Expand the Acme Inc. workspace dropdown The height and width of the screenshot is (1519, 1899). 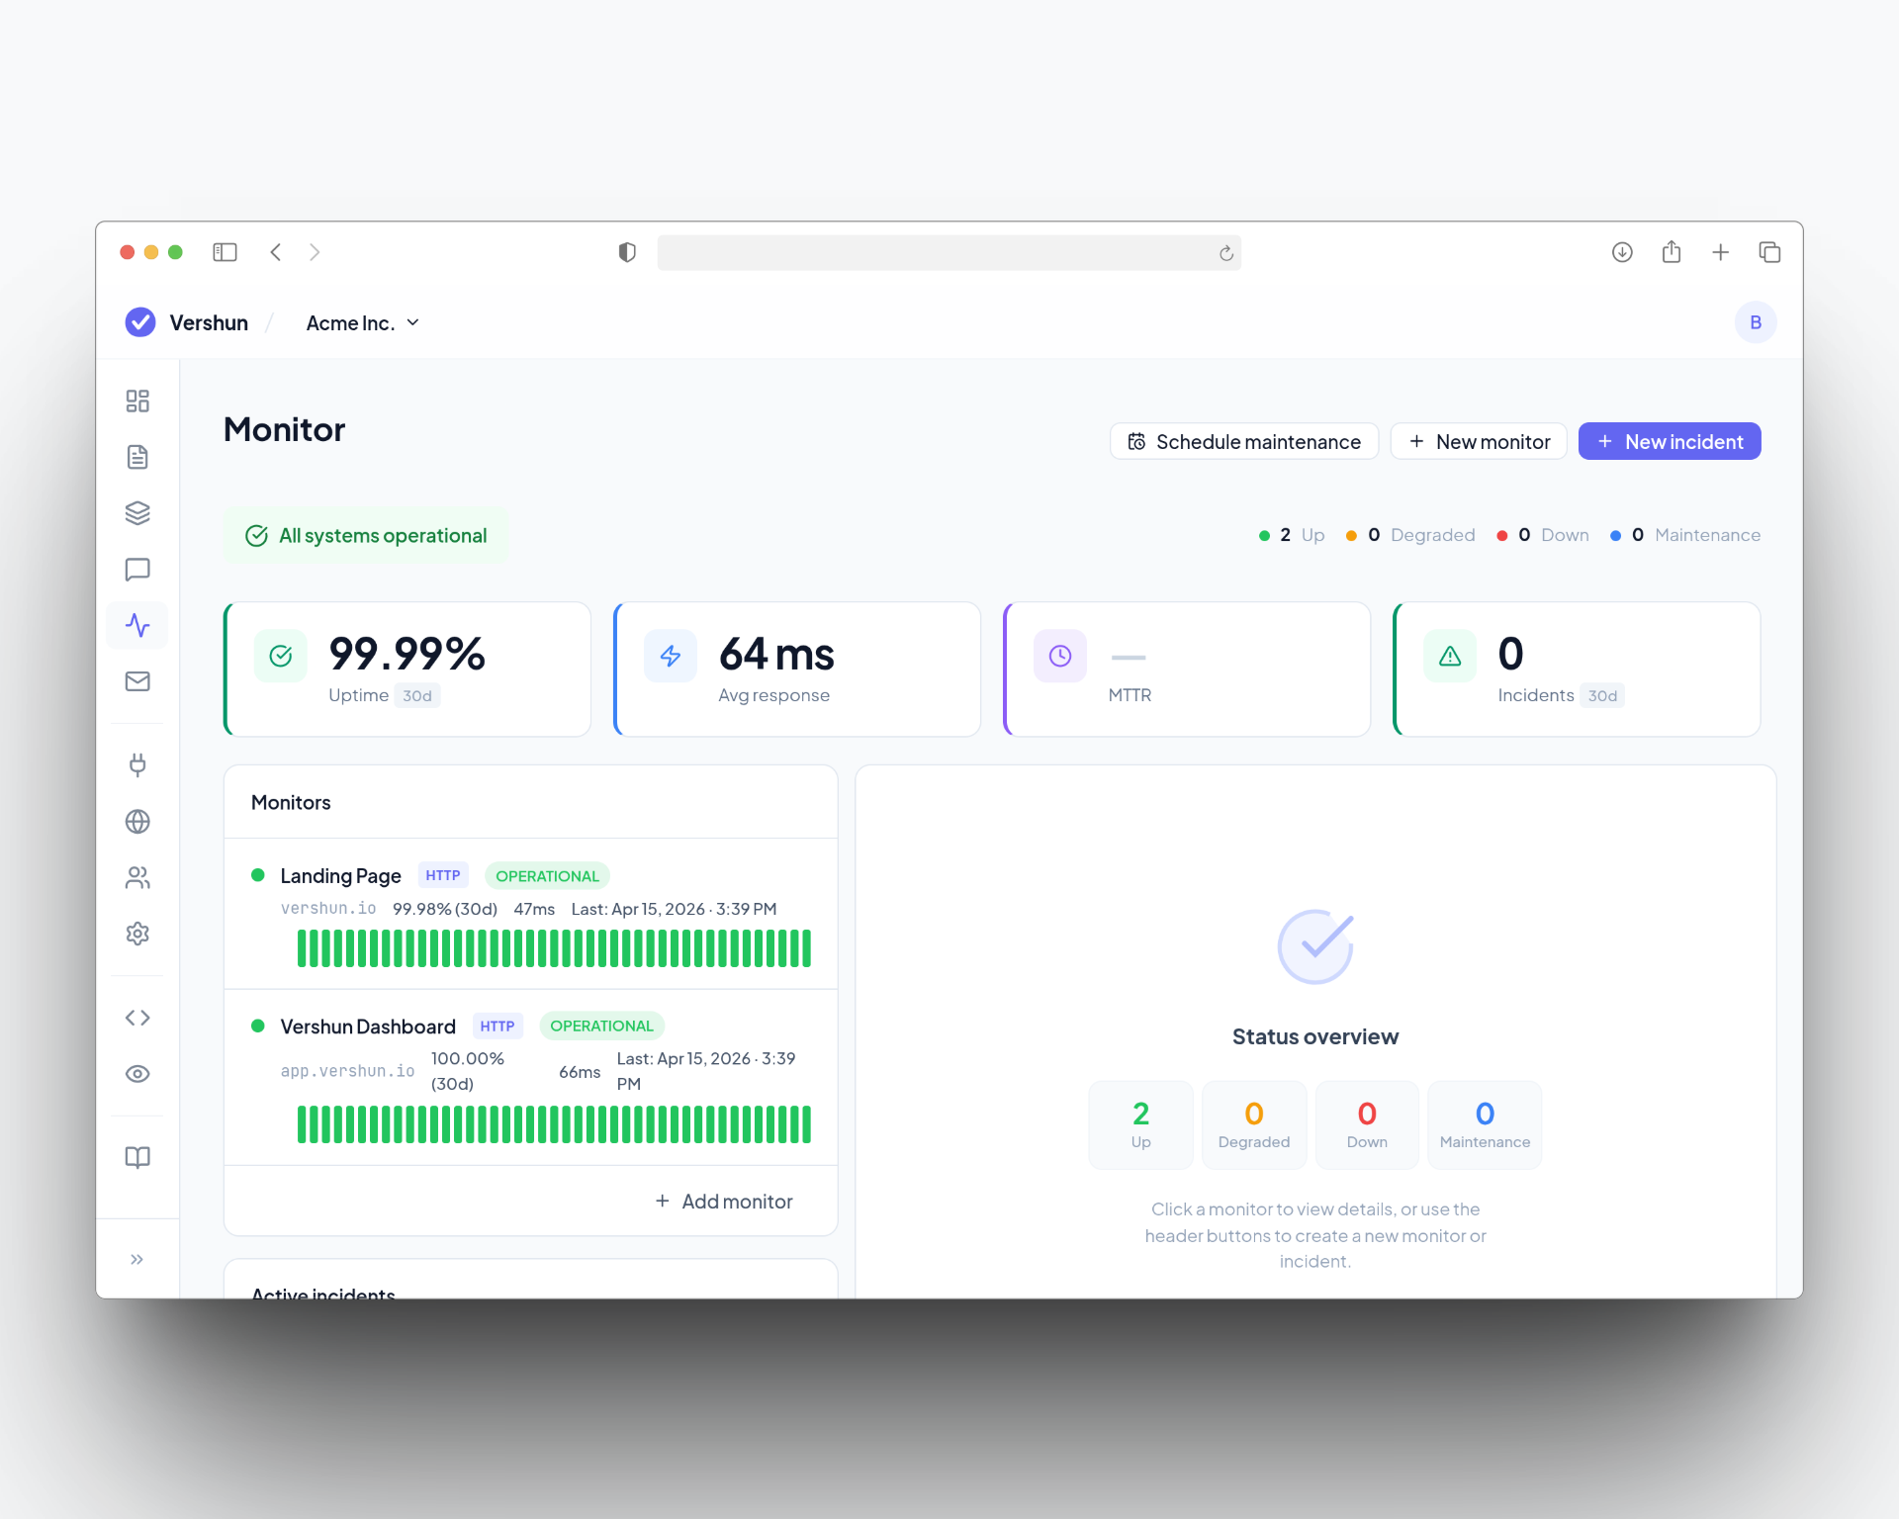click(363, 323)
